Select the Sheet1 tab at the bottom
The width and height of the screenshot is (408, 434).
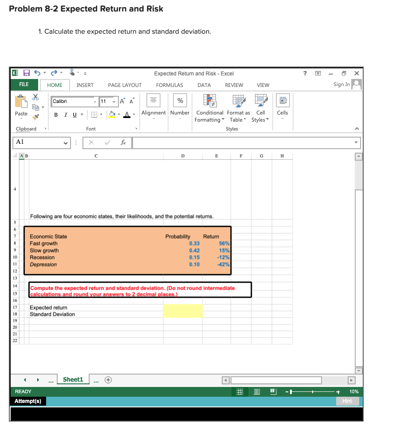[x=73, y=379]
